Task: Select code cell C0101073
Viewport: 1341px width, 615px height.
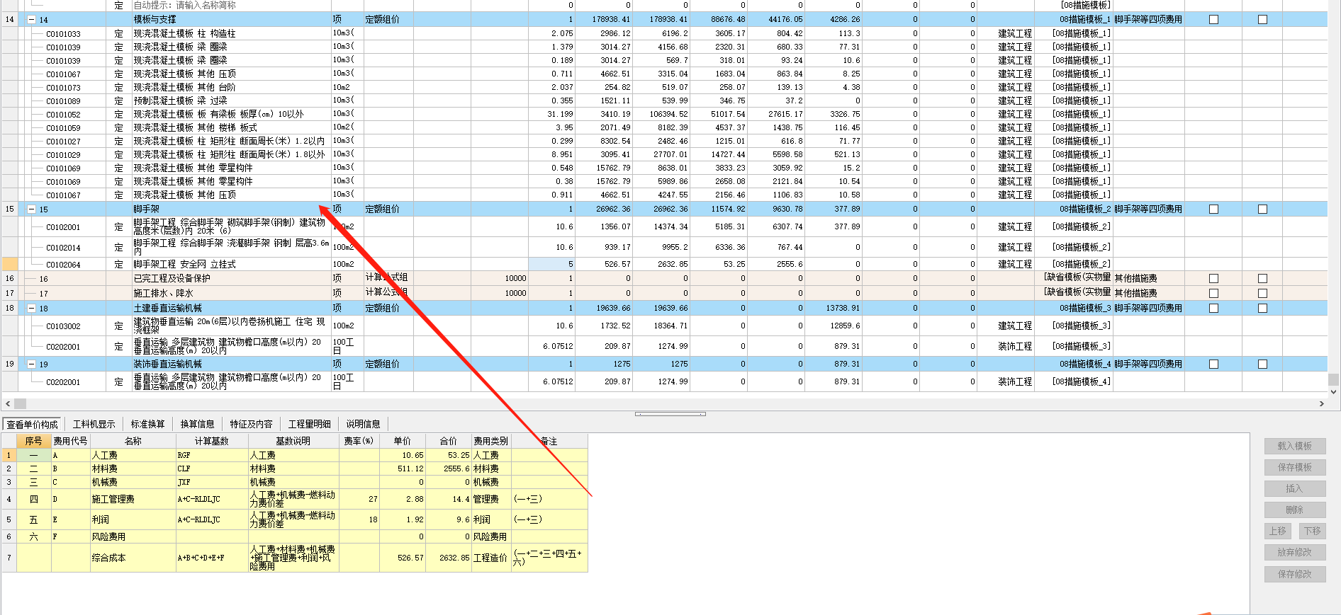Action: (64, 88)
